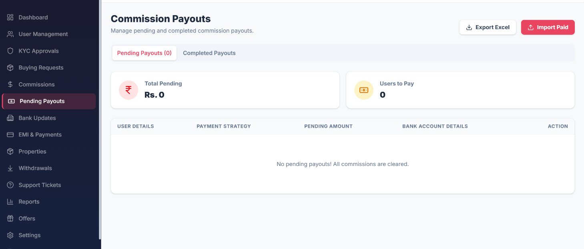
Task: Click the KYC Approvals shield icon
Action: [x=10, y=51]
